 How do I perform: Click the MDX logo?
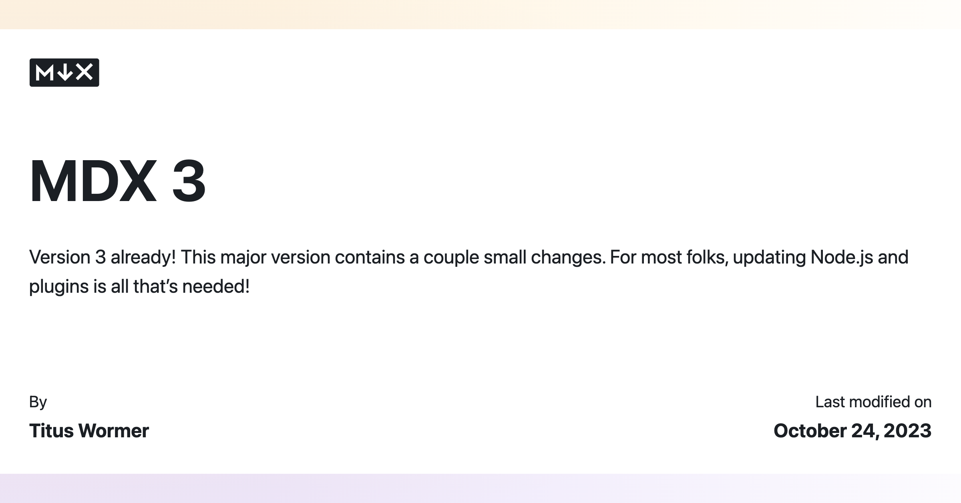click(x=64, y=72)
